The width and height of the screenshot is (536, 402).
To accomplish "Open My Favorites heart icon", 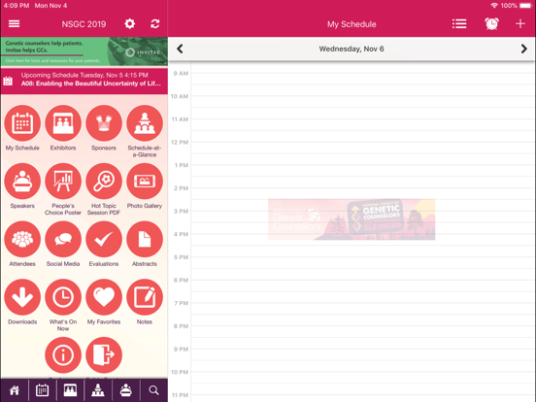I will pyautogui.click(x=104, y=297).
